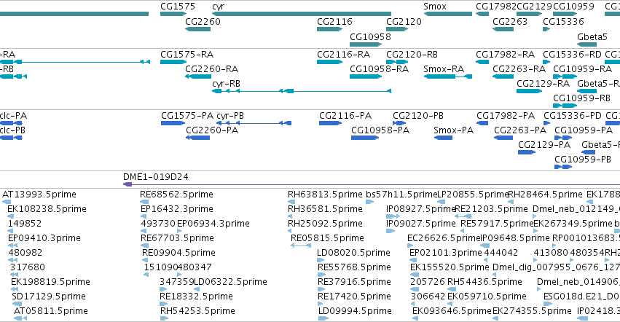This screenshot has width=620, height=322.
Task: Open the Smox gene label
Action: pos(434,7)
